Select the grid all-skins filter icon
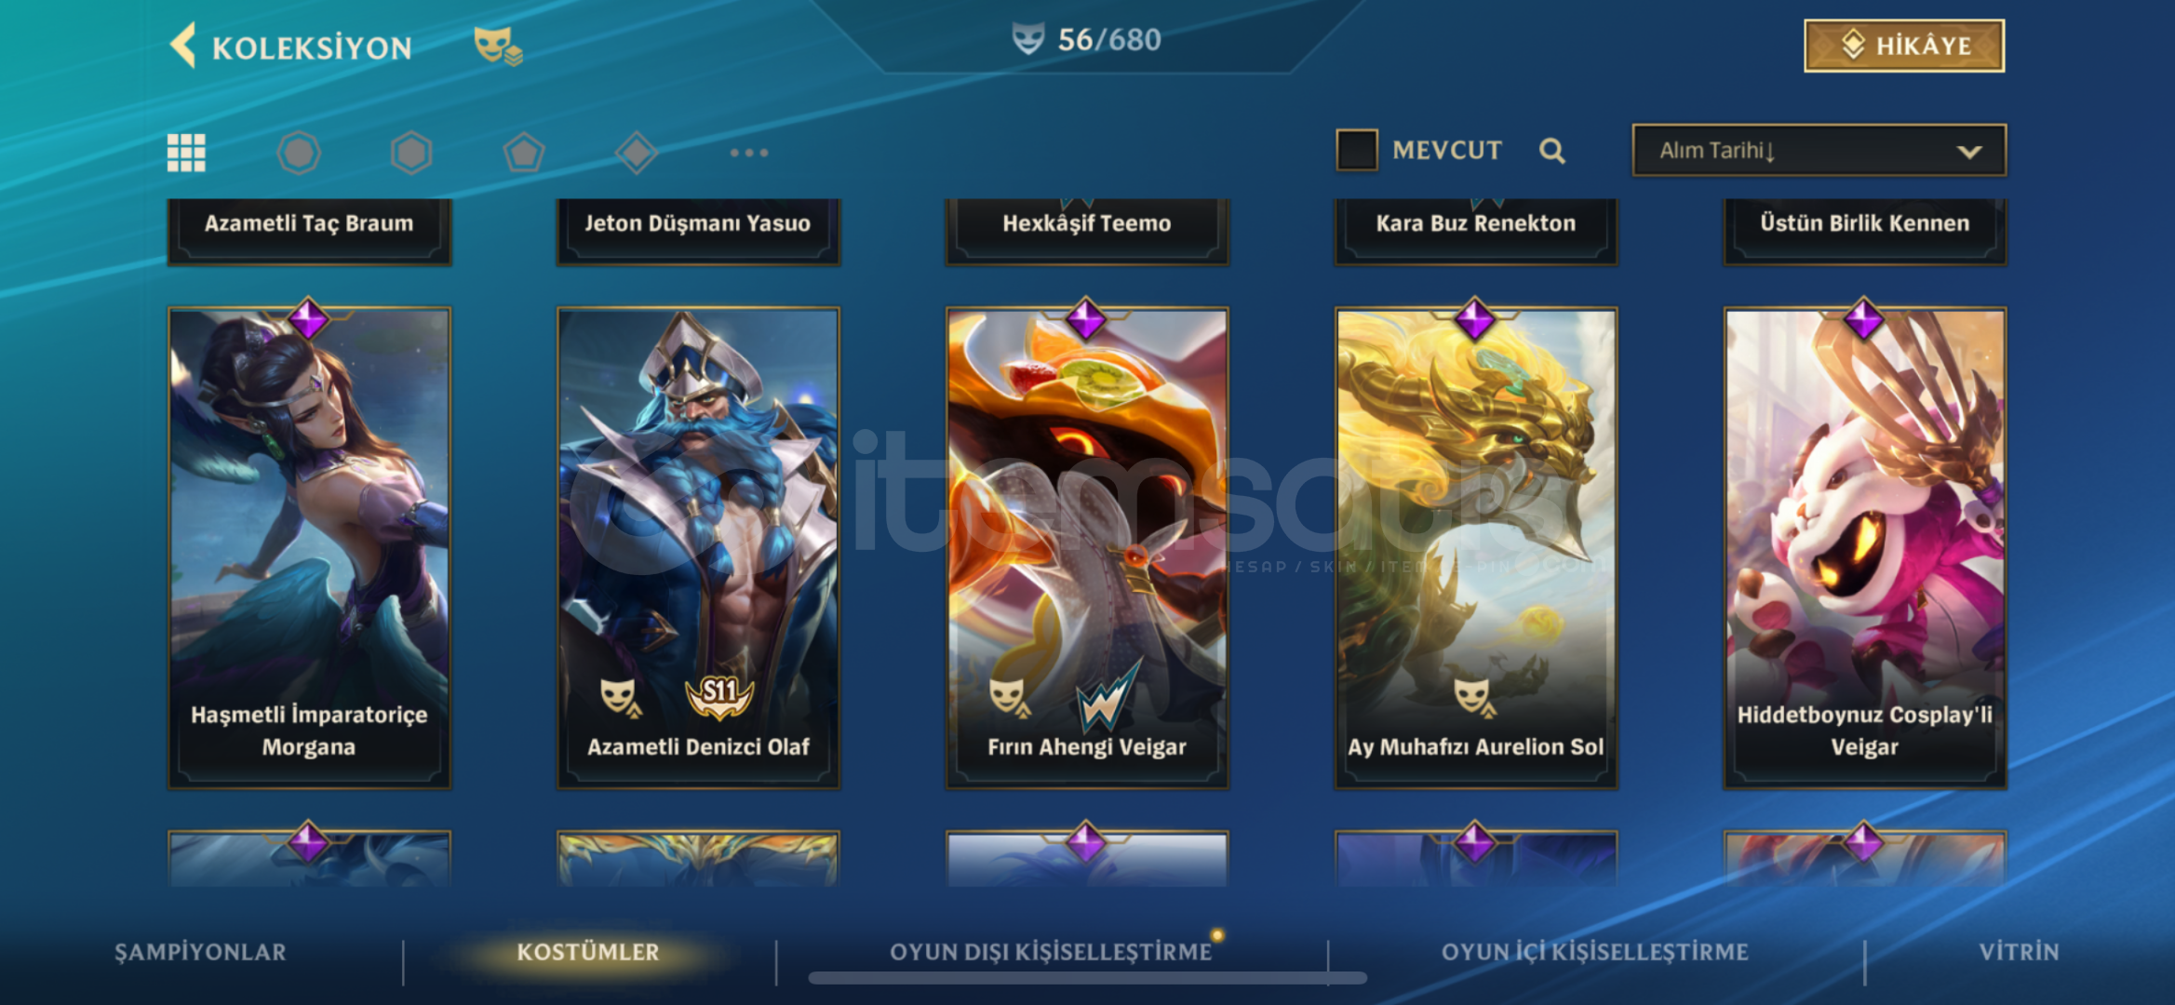 tap(186, 153)
